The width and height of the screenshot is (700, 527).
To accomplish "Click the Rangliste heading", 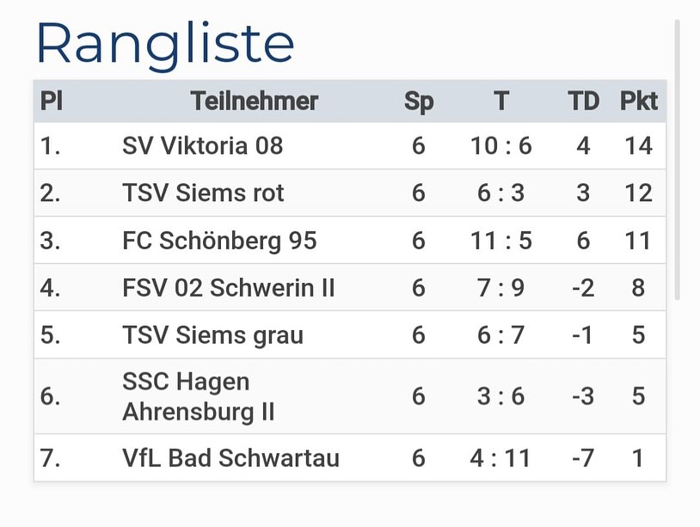I will pos(165,45).
